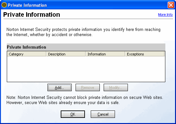Click the secure Web sites note text
Image resolution: width=176 pixels, height=124 pixels.
click(x=85, y=100)
